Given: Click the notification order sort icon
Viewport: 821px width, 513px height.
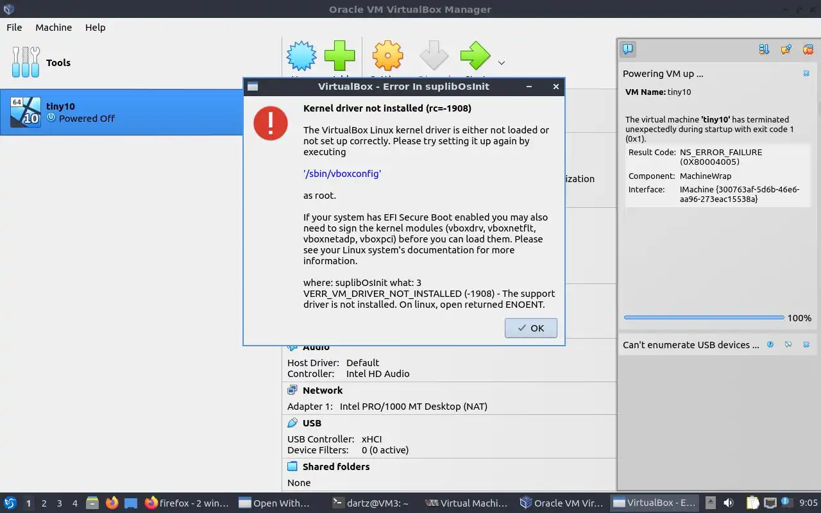Looking at the screenshot, I should click(764, 49).
